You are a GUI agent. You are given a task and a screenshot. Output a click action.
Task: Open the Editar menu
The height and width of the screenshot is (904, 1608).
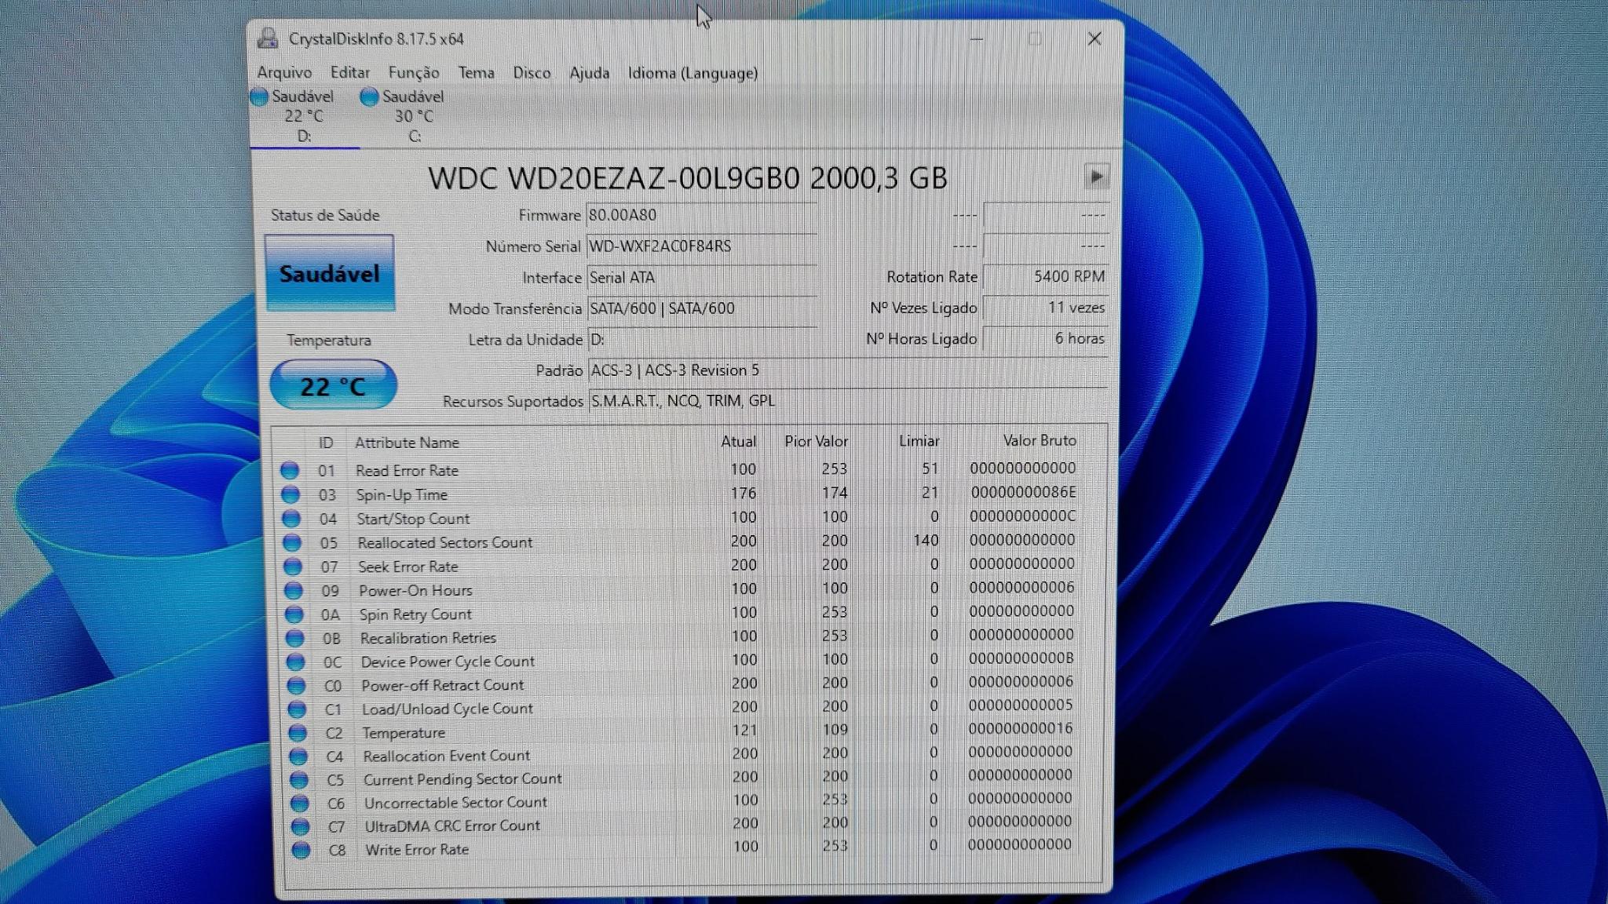tap(349, 73)
